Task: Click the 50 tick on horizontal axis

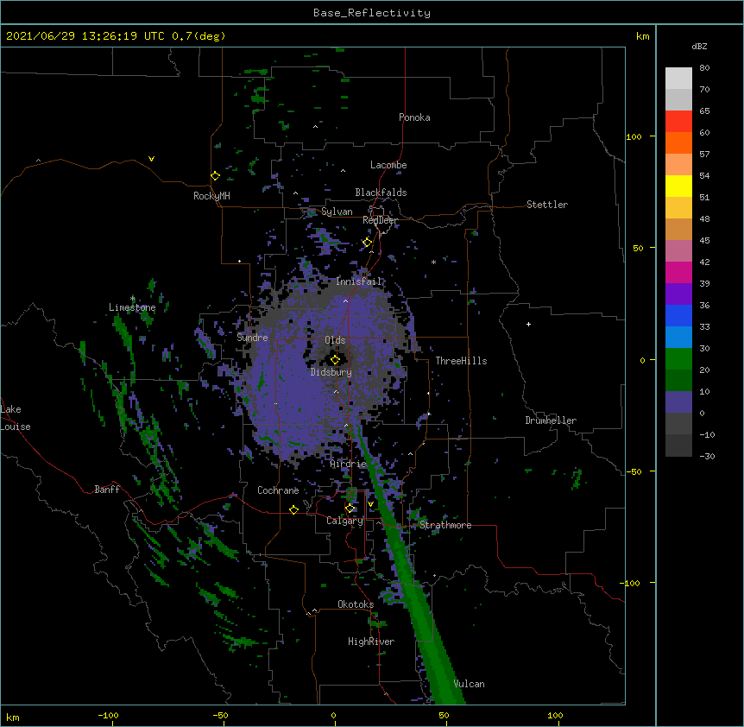Action: point(444,715)
